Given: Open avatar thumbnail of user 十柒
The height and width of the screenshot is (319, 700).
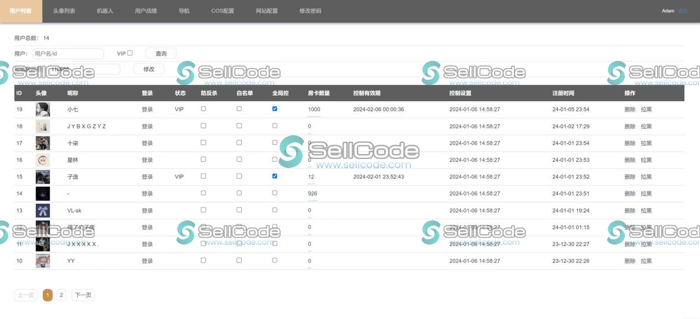Looking at the screenshot, I should 43,143.
